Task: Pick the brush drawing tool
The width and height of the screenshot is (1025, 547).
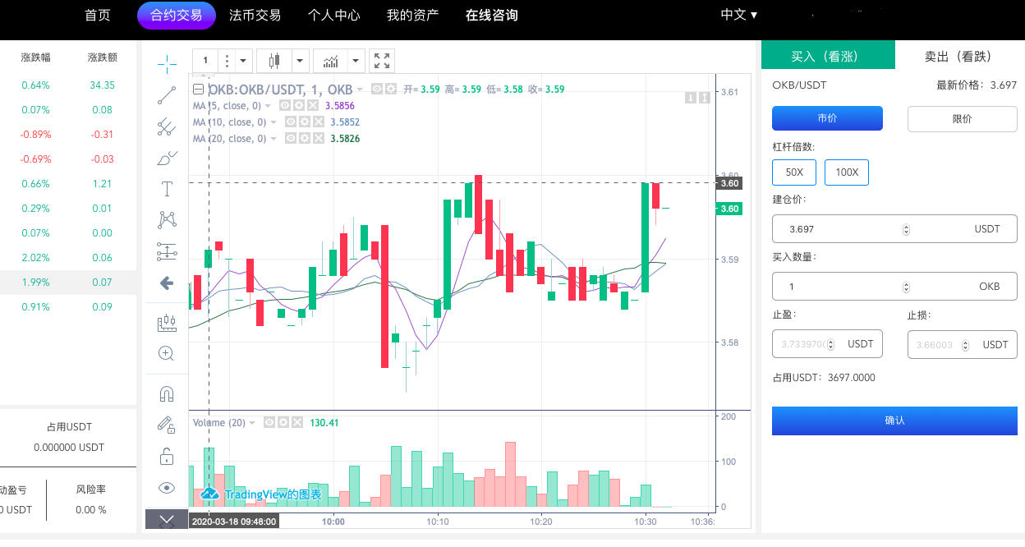Action: pos(167,158)
